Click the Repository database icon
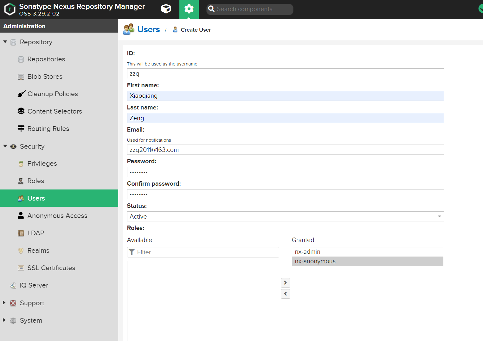 click(x=13, y=42)
